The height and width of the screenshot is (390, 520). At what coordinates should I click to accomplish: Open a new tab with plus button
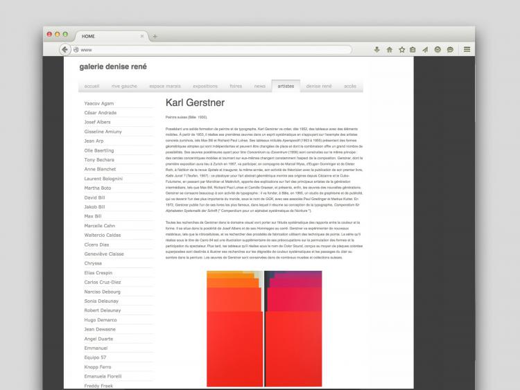coord(155,37)
